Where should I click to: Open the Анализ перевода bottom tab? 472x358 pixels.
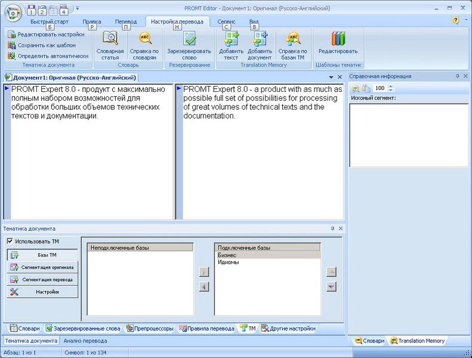[85, 341]
